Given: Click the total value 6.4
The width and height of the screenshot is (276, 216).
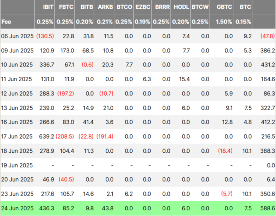Looking at the screenshot, I should point(271,179).
